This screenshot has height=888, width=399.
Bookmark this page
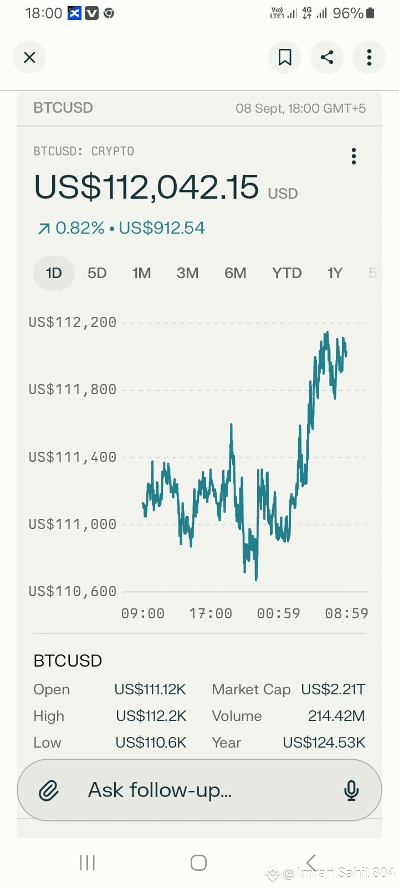pos(285,57)
